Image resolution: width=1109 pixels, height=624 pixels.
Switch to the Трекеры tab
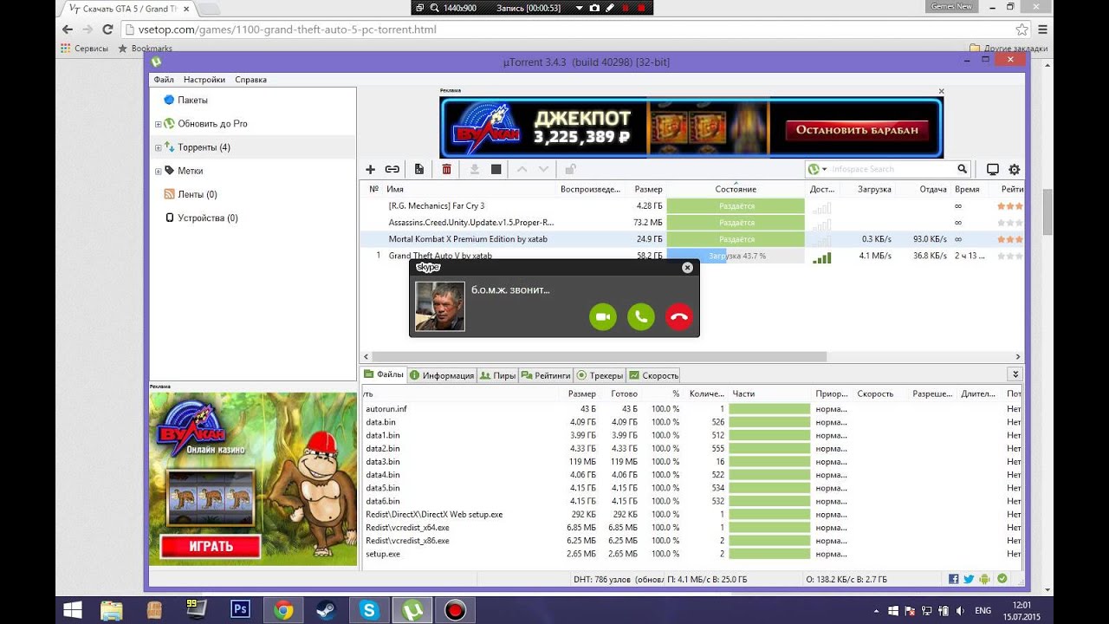tap(600, 375)
